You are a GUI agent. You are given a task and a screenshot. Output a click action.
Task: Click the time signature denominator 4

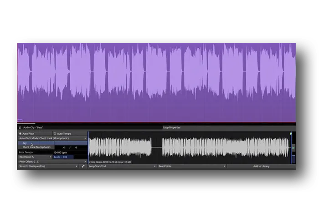(76, 147)
